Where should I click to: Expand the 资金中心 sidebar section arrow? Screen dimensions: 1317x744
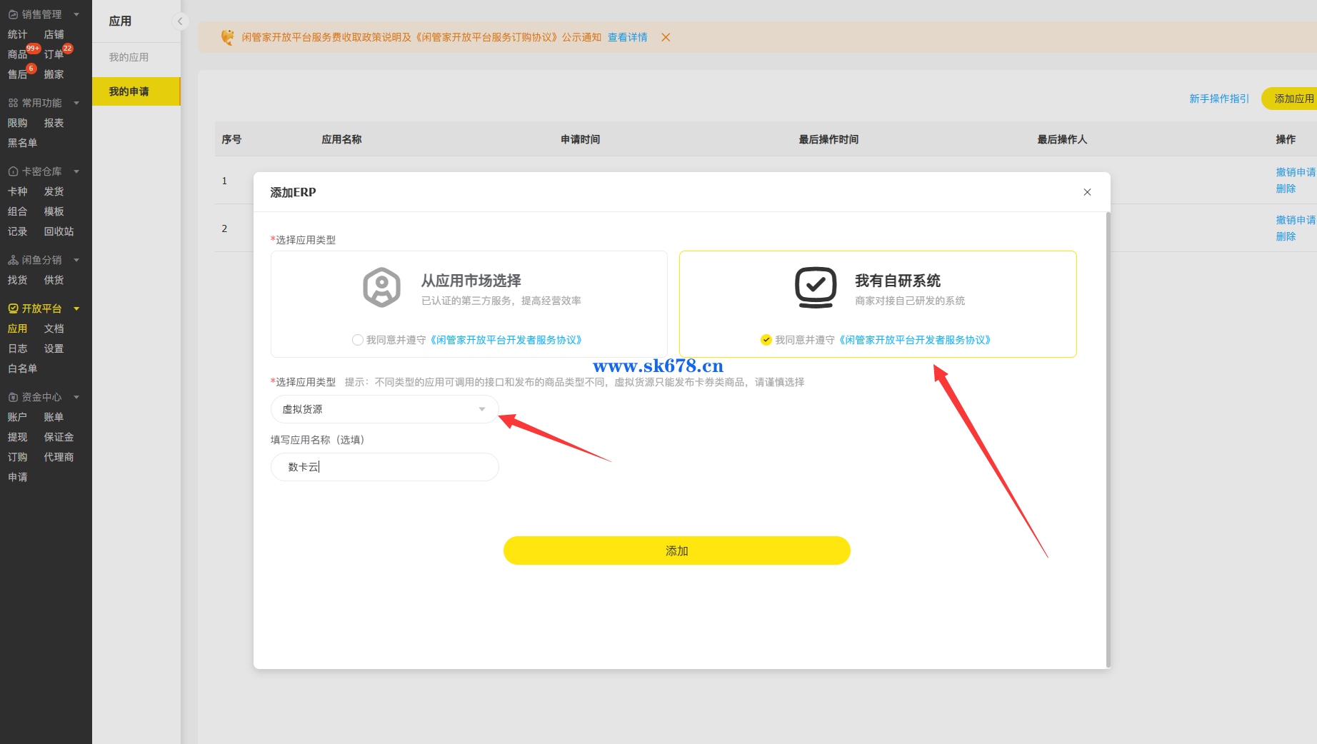(x=76, y=397)
